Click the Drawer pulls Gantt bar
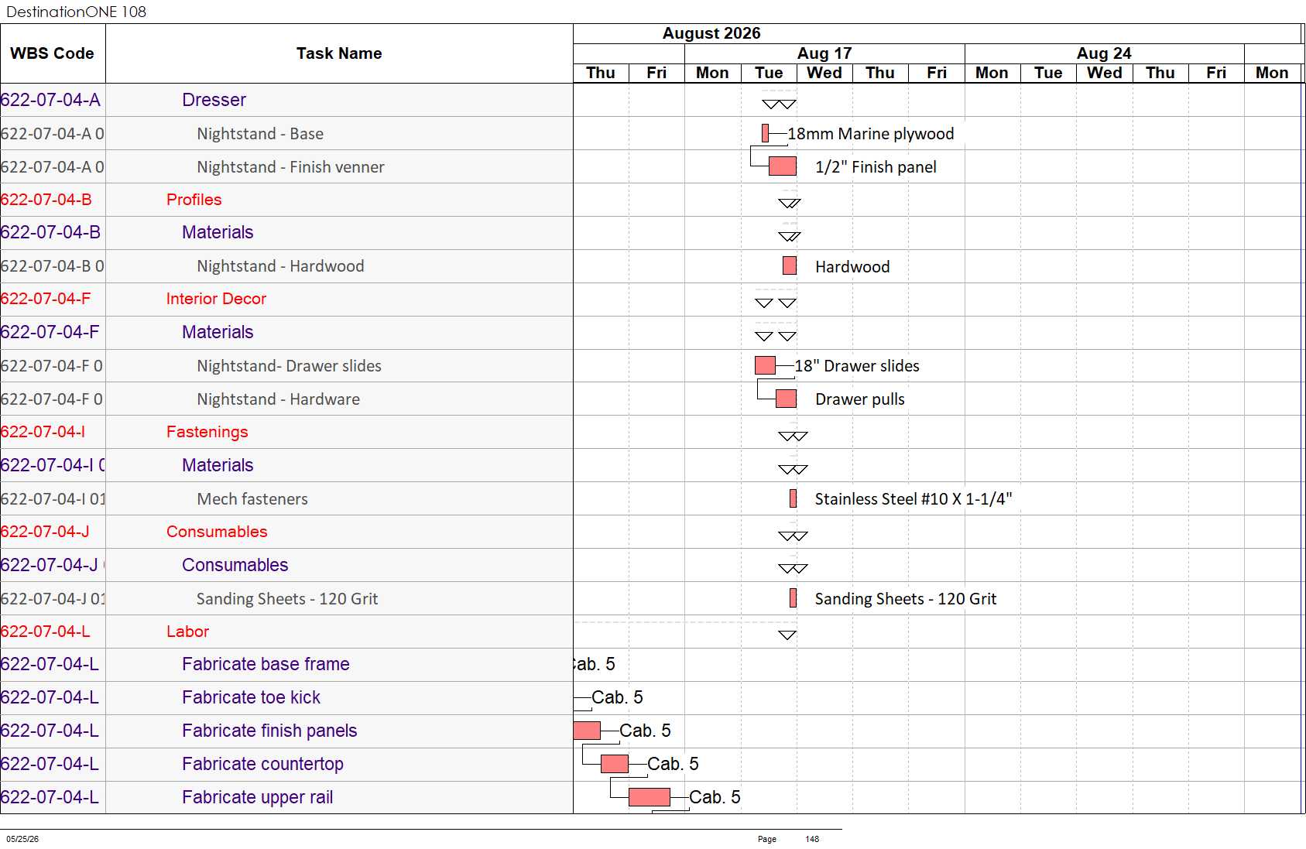Screen dimensions: 1306x849 click(786, 399)
